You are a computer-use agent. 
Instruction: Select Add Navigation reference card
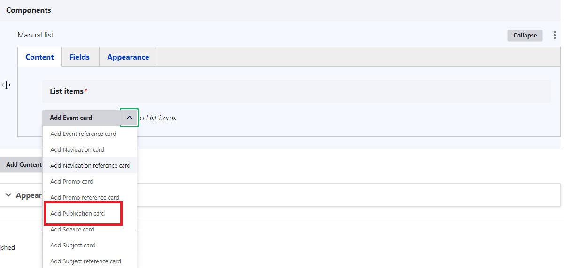pos(90,165)
